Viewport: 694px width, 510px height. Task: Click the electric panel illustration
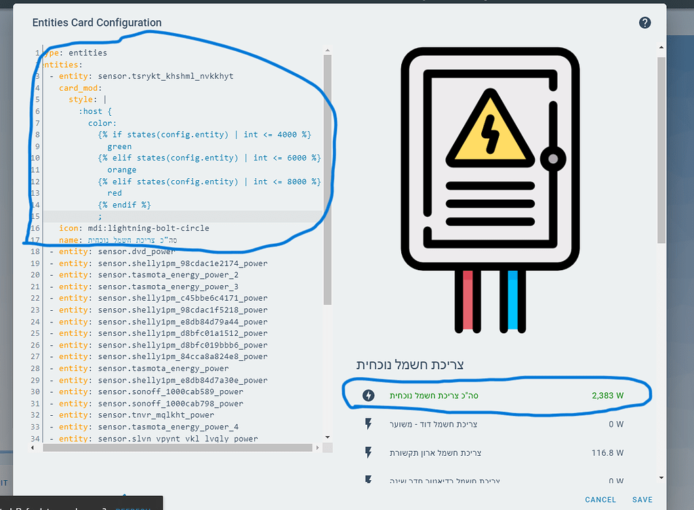tap(490, 183)
